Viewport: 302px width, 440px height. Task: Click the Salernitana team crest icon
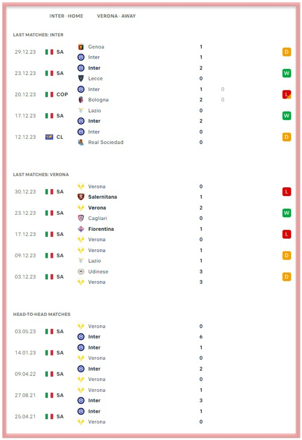81,197
